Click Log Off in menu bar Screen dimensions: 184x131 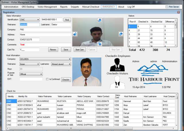pyautogui.click(x=131, y=7)
